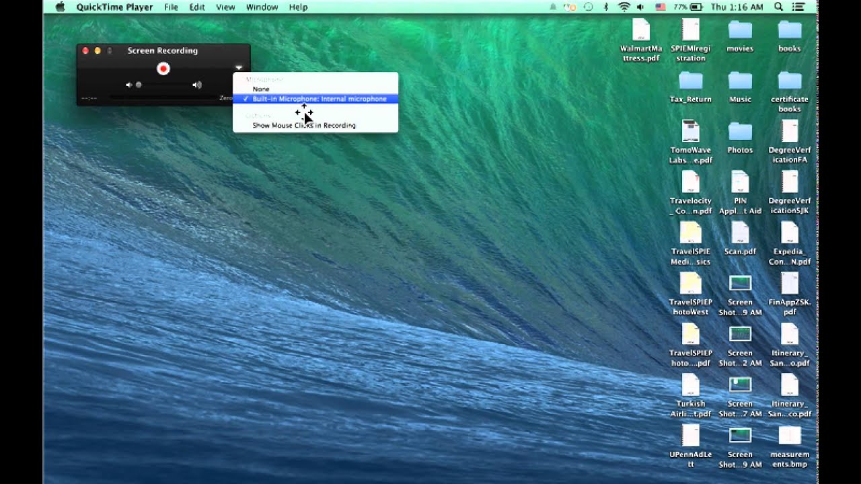Open the View menu
The image size is (861, 484).
[x=225, y=7]
